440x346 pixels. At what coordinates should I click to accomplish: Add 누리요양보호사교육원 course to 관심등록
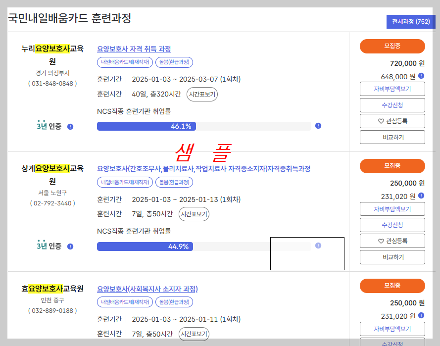[x=392, y=121]
